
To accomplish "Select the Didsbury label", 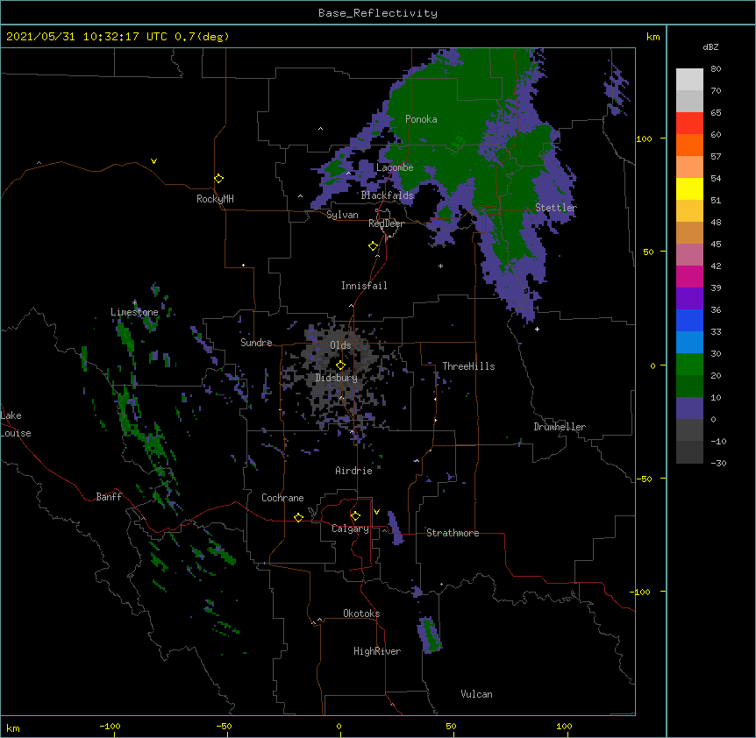I will [336, 378].
